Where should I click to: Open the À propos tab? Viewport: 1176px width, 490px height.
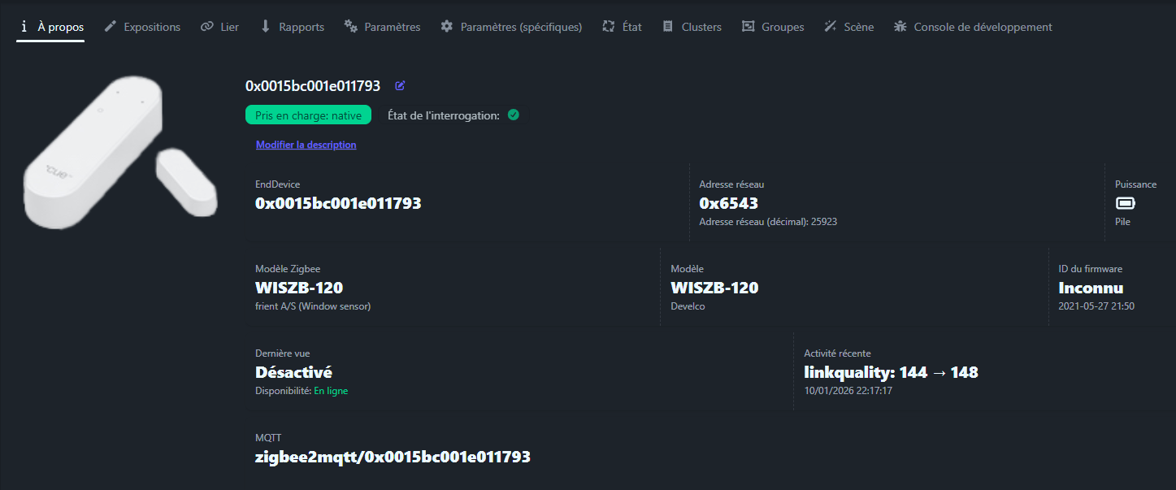click(50, 27)
